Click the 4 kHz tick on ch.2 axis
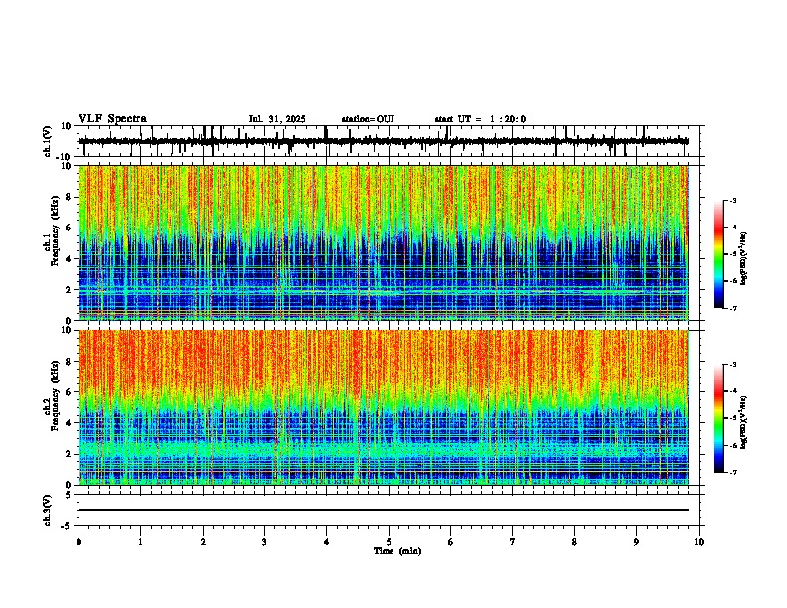787x608 pixels. [x=69, y=423]
